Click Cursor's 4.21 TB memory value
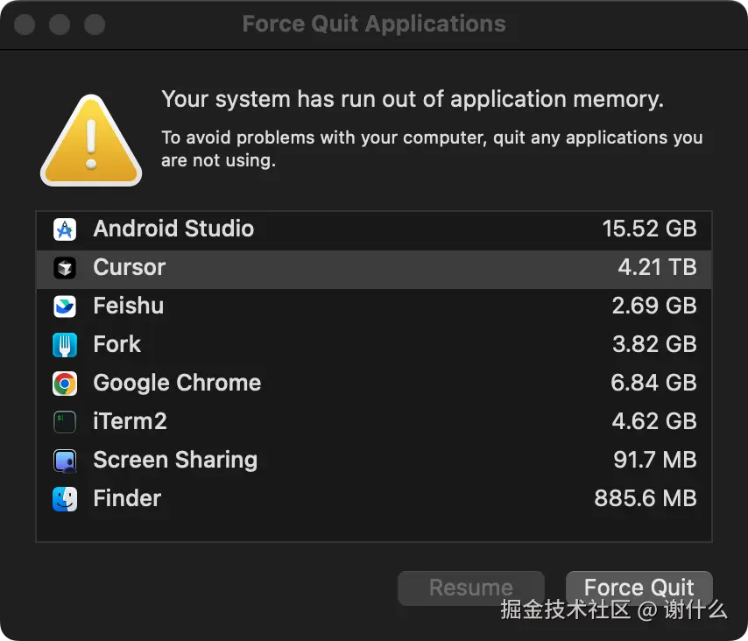The image size is (748, 641). (x=657, y=268)
